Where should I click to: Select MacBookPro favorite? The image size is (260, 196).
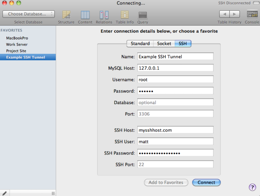28,38
